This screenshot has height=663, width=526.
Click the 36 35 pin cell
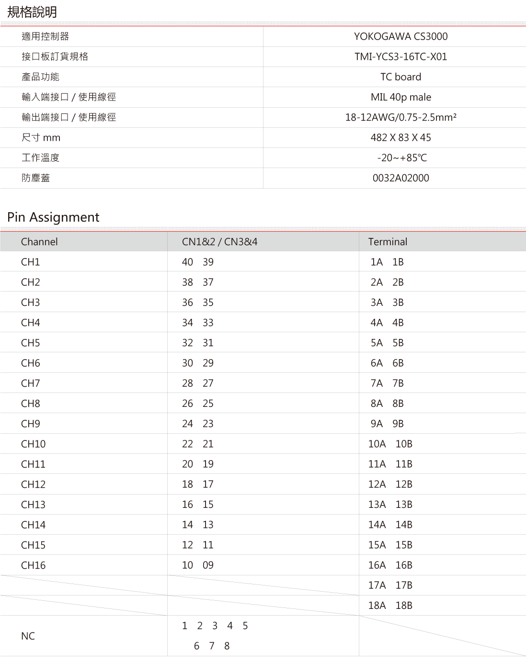pyautogui.click(x=197, y=303)
